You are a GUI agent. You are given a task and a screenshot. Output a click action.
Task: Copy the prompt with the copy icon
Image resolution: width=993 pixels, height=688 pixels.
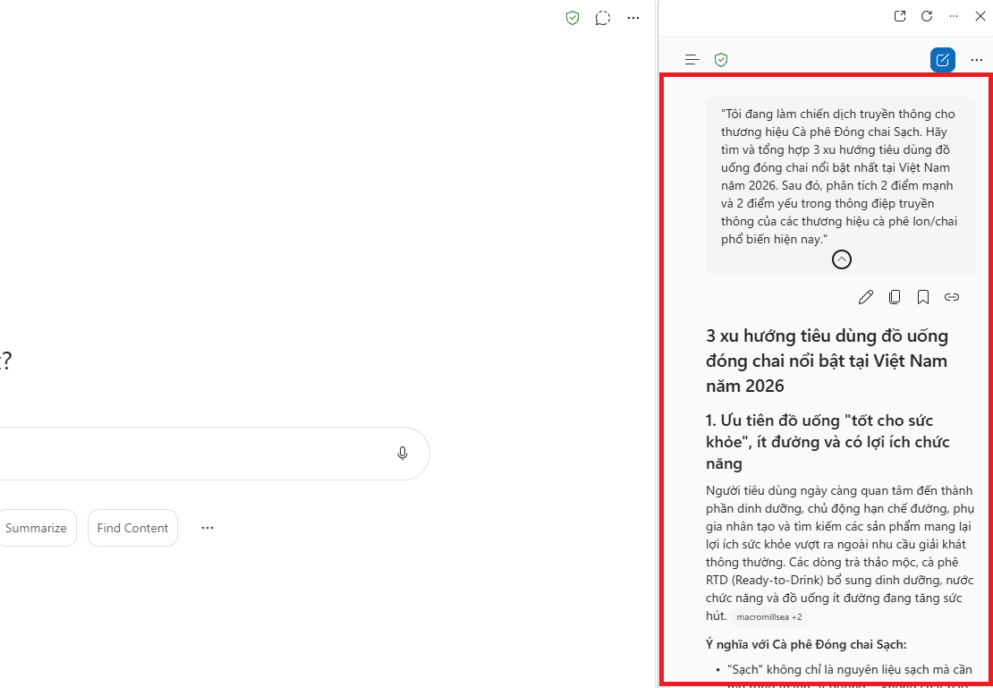895,297
